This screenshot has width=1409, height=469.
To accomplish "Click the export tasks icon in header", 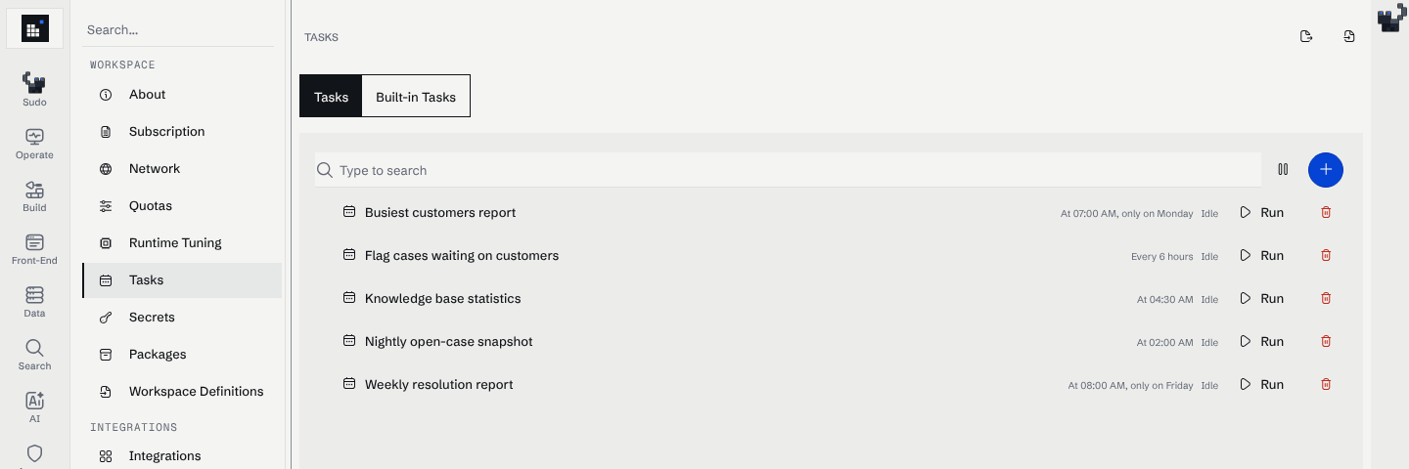I will point(1306,37).
